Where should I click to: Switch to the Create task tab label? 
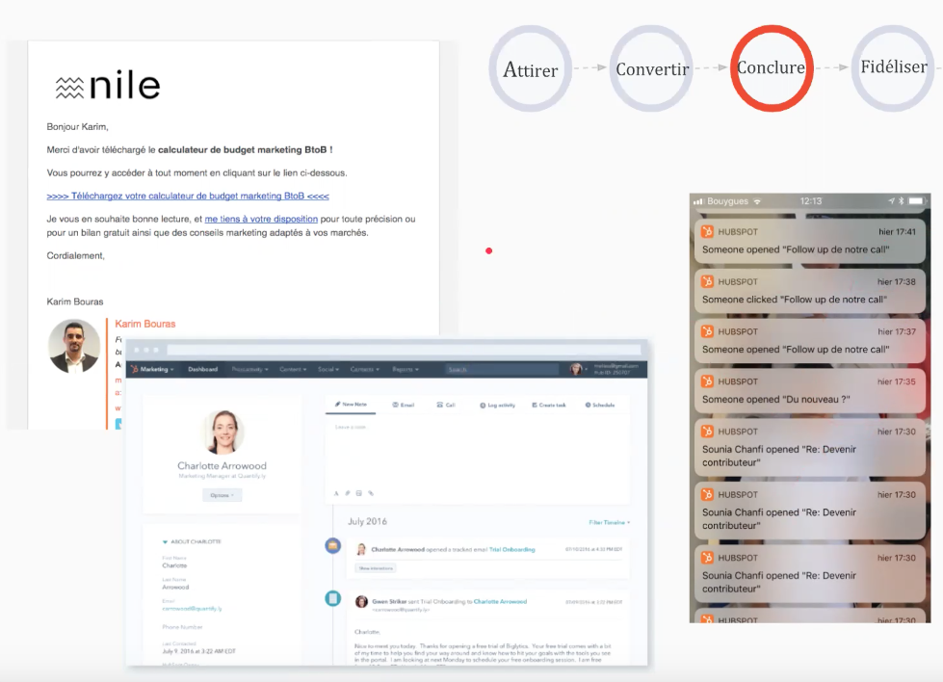553,406
